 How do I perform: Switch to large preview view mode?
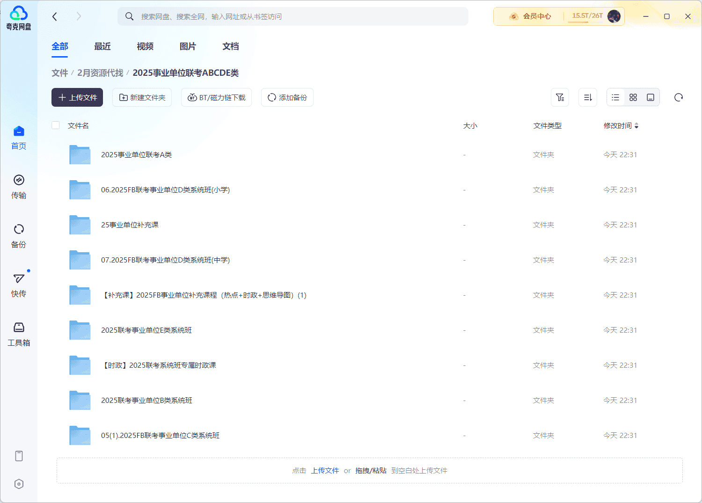pyautogui.click(x=651, y=97)
